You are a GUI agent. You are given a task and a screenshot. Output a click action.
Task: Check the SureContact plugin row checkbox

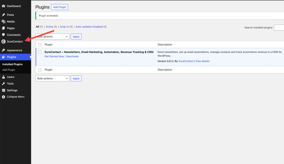tap(40, 52)
